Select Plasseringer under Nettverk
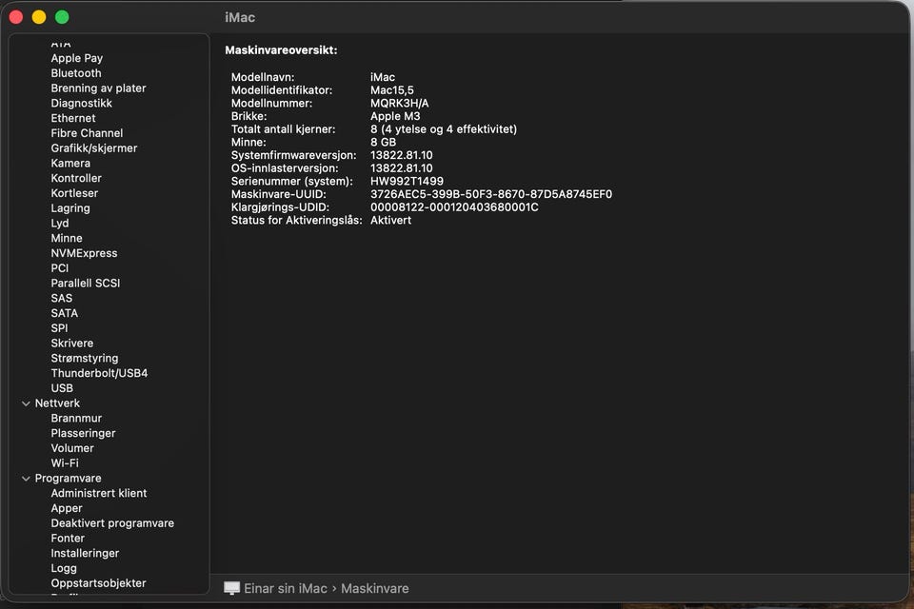Screen dimensions: 914x609 tap(83, 433)
